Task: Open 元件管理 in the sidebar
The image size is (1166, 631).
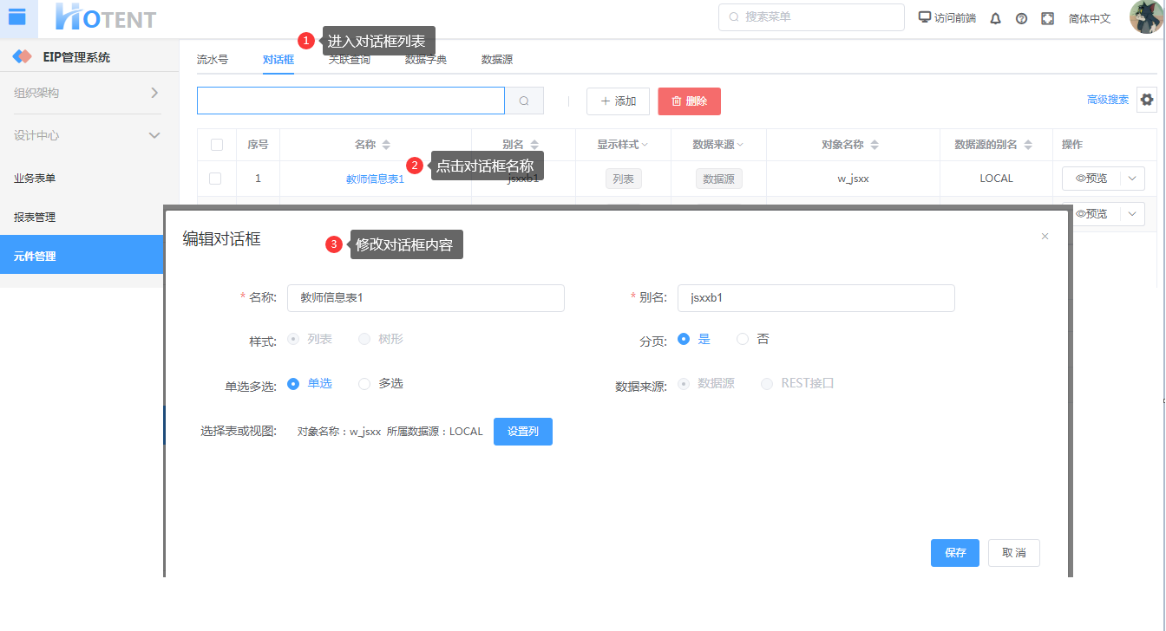Action: pyautogui.click(x=82, y=257)
